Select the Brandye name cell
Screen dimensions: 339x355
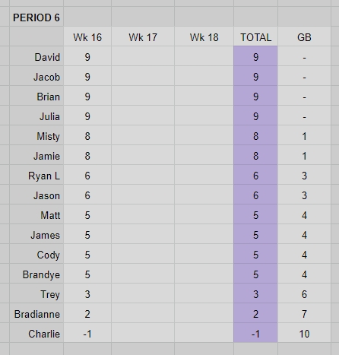tap(36, 274)
